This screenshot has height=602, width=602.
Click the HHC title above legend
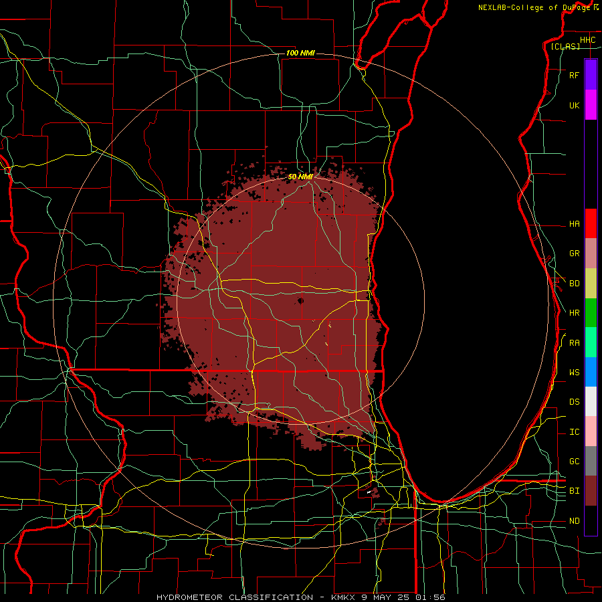(x=588, y=40)
